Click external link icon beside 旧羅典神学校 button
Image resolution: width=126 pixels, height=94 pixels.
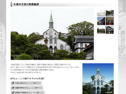(13, 88)
